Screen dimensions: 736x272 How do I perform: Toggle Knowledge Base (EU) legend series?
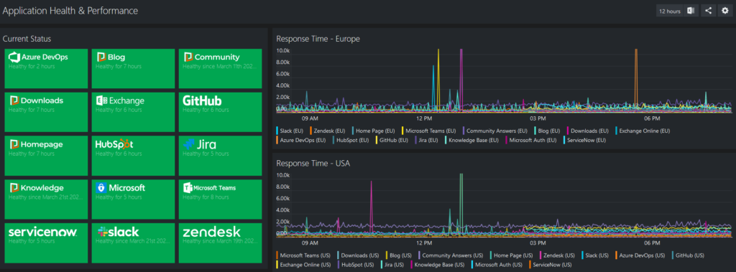[471, 140]
